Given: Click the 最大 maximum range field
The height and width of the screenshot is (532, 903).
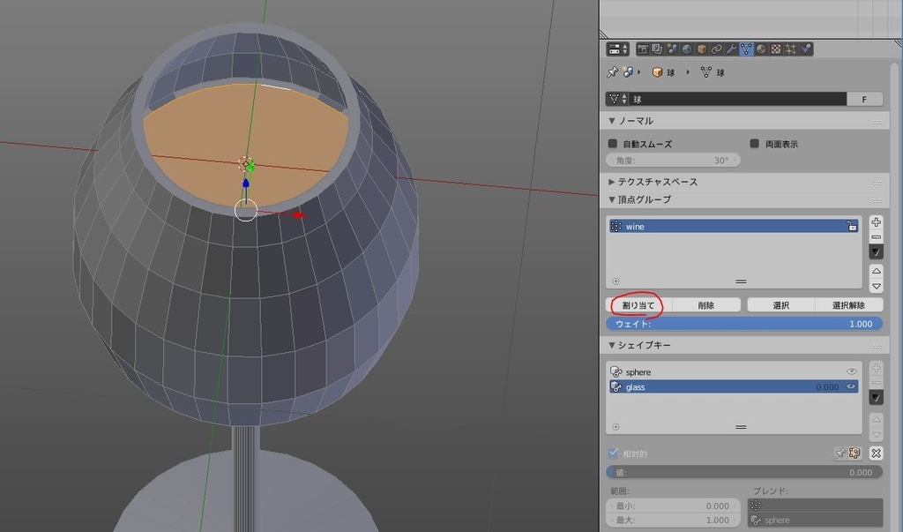Looking at the screenshot, I should [x=673, y=520].
